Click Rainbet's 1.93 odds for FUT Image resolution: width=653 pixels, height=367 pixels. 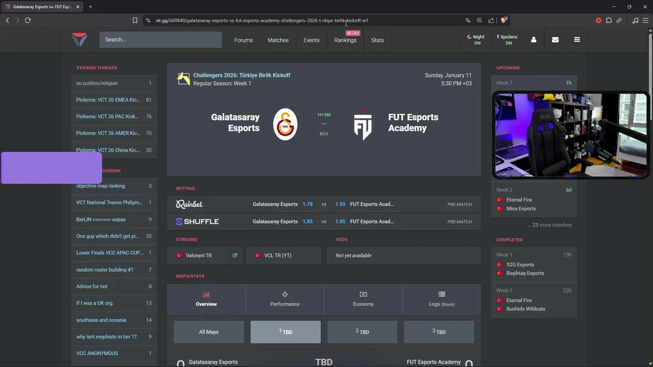340,204
